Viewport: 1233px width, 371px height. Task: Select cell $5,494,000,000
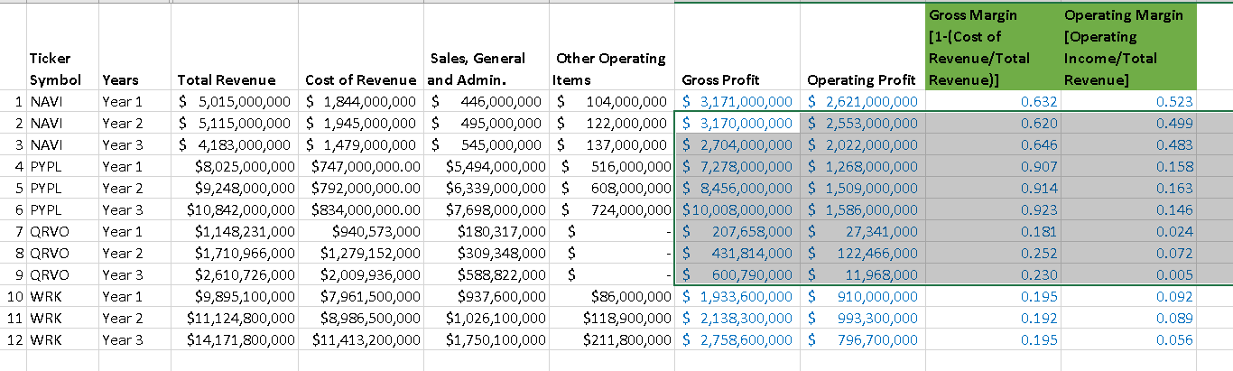coord(487,167)
